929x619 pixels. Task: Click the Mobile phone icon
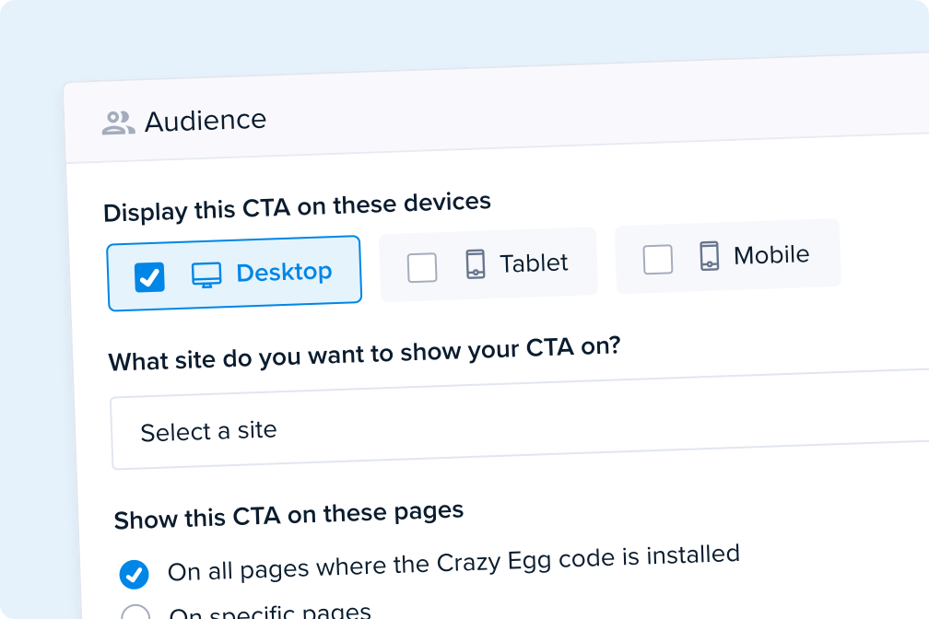tap(710, 256)
